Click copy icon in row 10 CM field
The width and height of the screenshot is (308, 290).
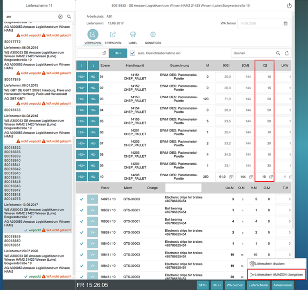pos(251,176)
